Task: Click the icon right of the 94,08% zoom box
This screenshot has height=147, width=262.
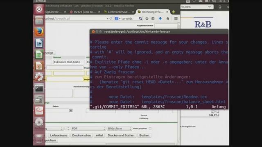Action: pos(220,7)
